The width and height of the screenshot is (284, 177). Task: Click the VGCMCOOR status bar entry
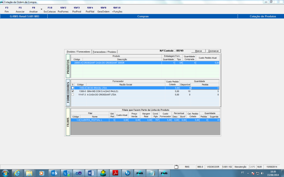coord(213,167)
